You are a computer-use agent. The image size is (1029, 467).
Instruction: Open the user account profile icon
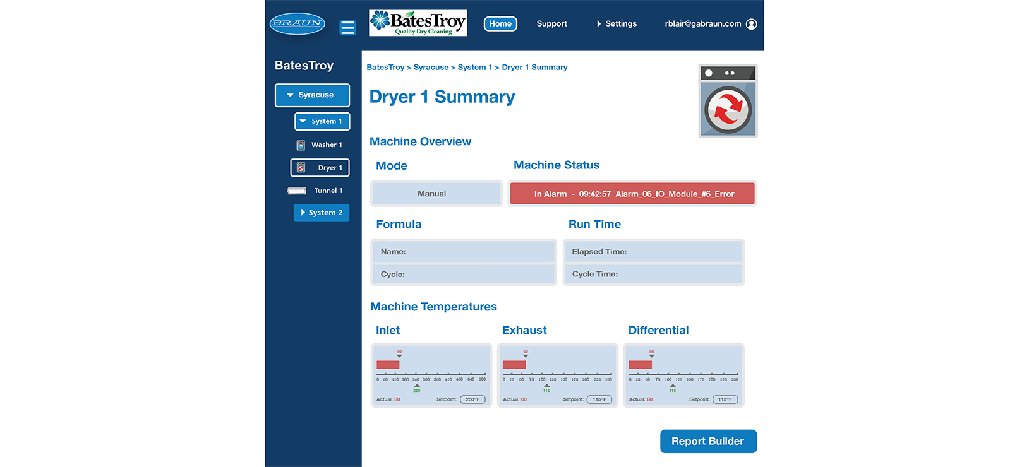[x=751, y=24]
